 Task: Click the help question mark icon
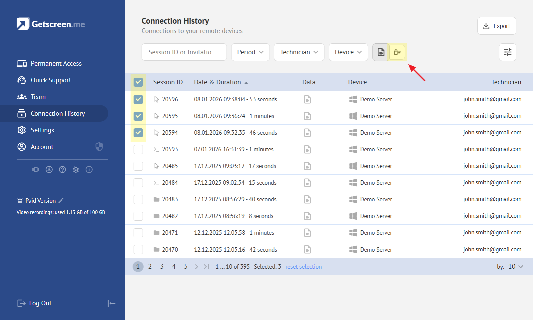(62, 170)
